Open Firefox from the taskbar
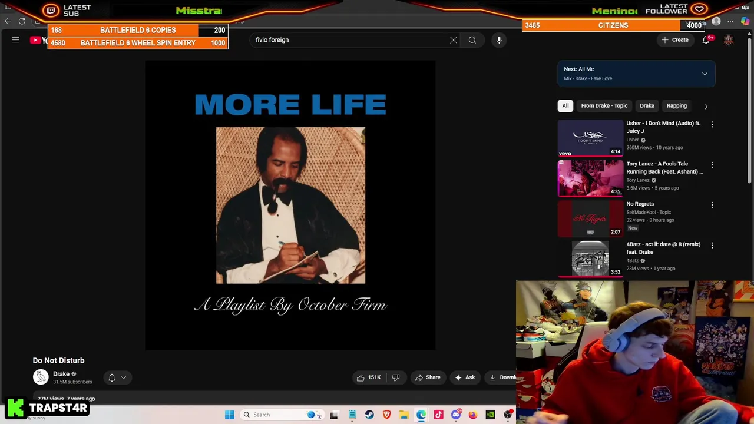Viewport: 754px width, 424px height. click(x=473, y=415)
